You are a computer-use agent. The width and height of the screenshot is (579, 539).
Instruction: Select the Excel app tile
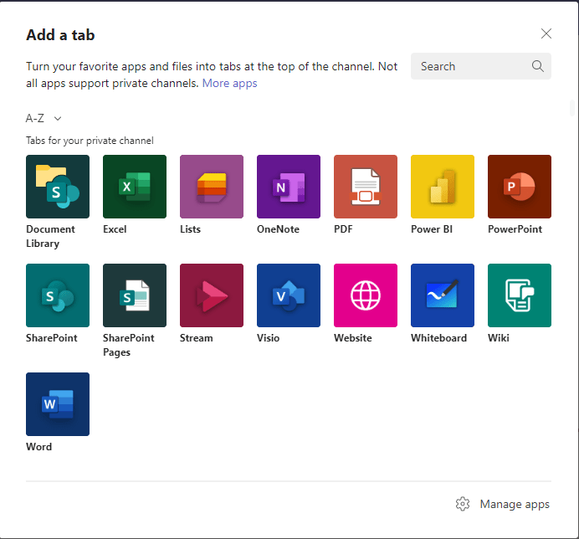(135, 187)
